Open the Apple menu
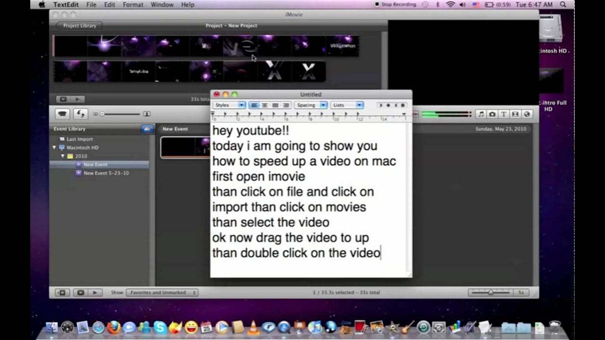The height and width of the screenshot is (340, 605). pyautogui.click(x=42, y=4)
